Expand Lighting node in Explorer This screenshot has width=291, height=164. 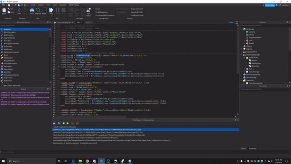tap(241, 49)
